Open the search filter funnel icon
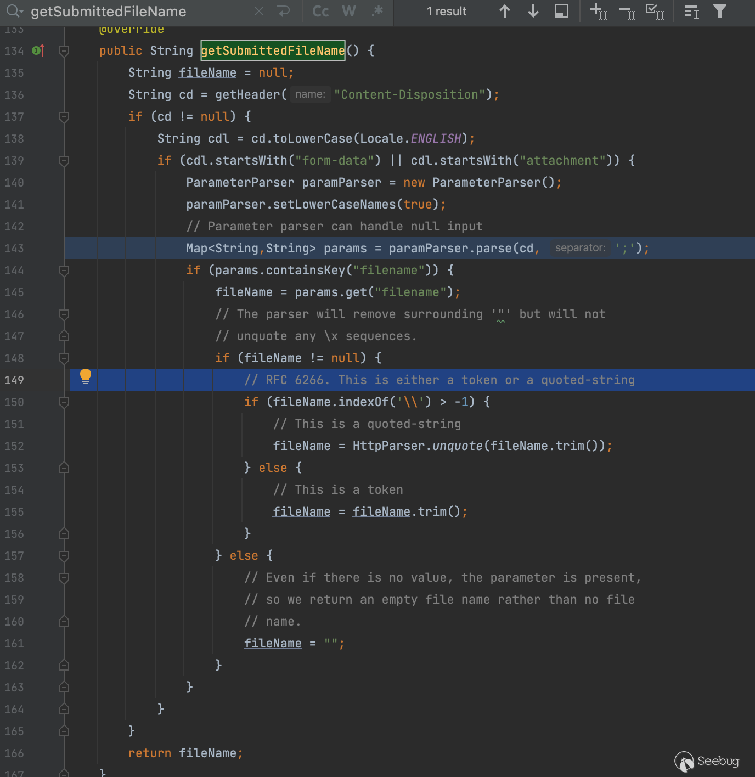The image size is (755, 777). pos(720,12)
